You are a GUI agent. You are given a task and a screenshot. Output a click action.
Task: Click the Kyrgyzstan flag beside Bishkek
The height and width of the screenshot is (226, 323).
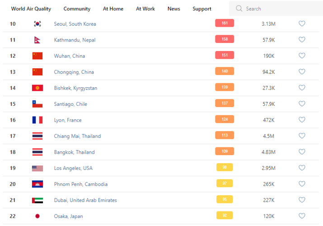tap(37, 88)
